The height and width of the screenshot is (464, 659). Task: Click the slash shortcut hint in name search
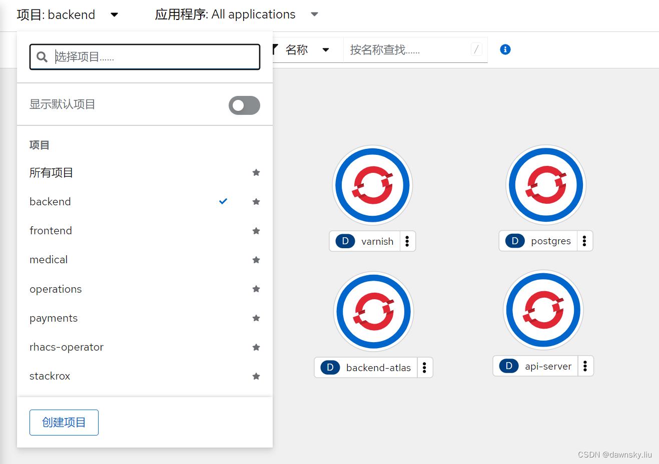click(x=476, y=49)
